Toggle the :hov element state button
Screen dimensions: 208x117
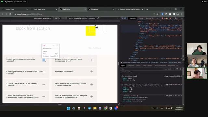pyautogui.click(x=165, y=69)
